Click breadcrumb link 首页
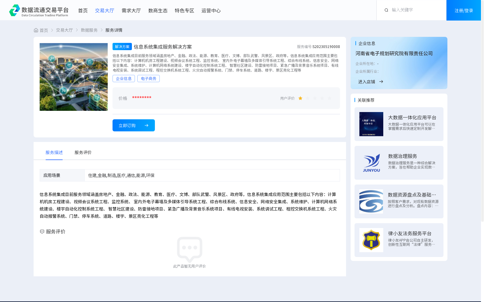Screen dimensions: 484x302 (x=44, y=30)
